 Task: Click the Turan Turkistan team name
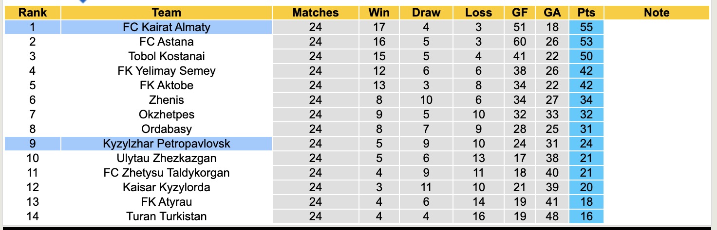[166, 216]
